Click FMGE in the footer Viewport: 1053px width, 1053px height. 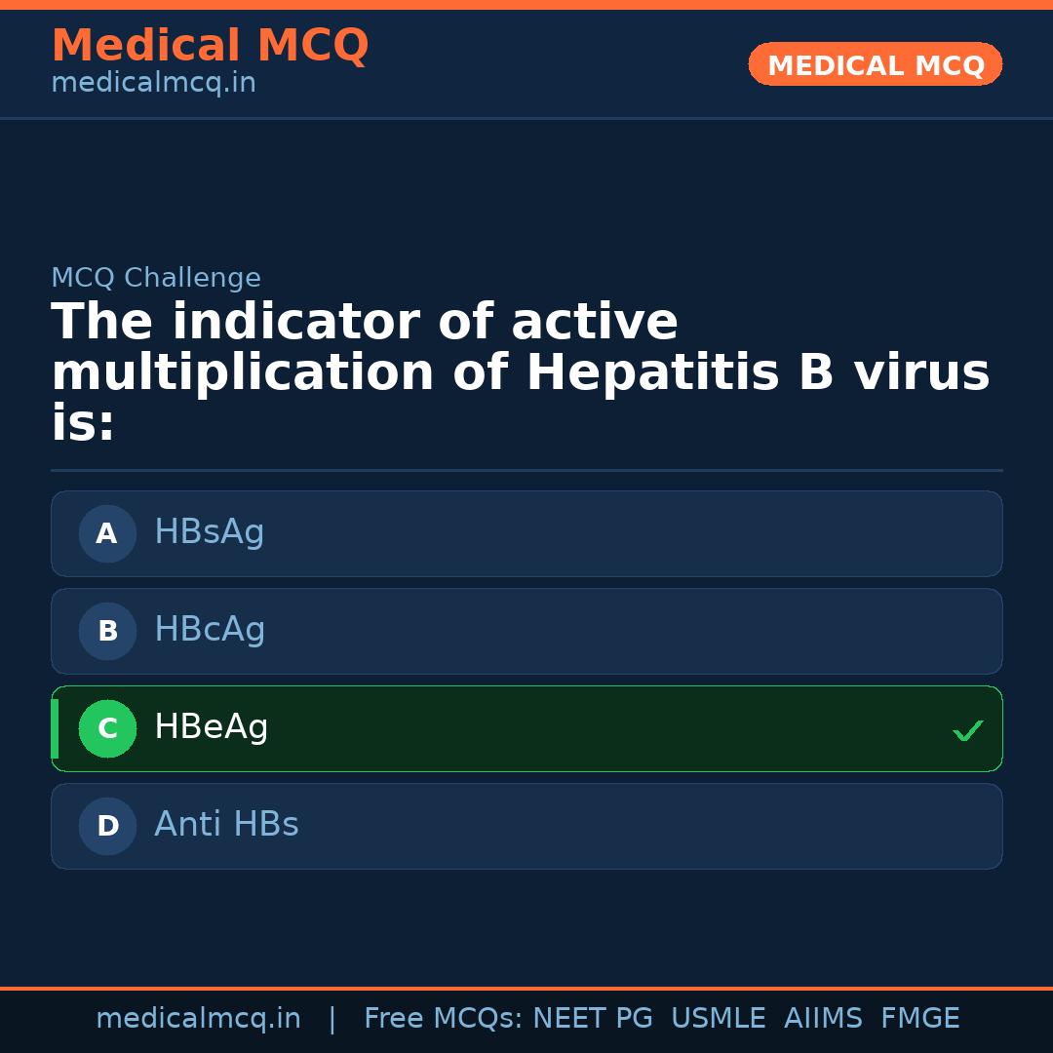point(919,1019)
